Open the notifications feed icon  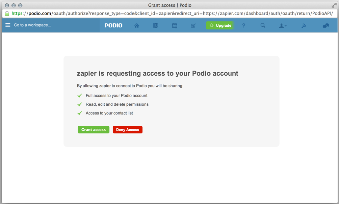[304, 26]
